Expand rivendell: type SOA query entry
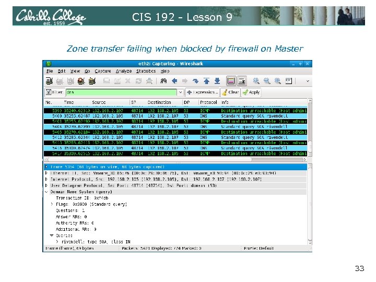The height and width of the screenshot is (282, 376). [x=57, y=242]
